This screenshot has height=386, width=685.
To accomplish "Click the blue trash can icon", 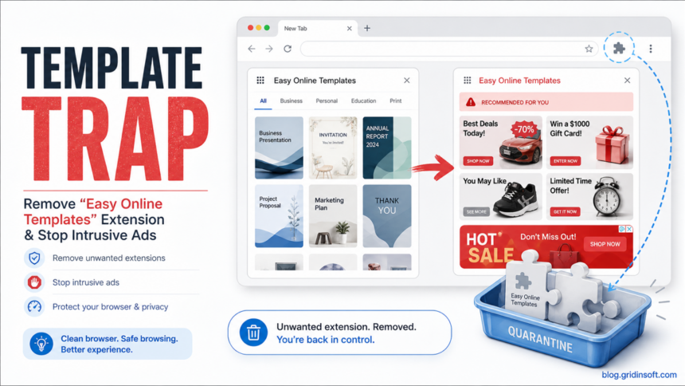I will click(253, 333).
